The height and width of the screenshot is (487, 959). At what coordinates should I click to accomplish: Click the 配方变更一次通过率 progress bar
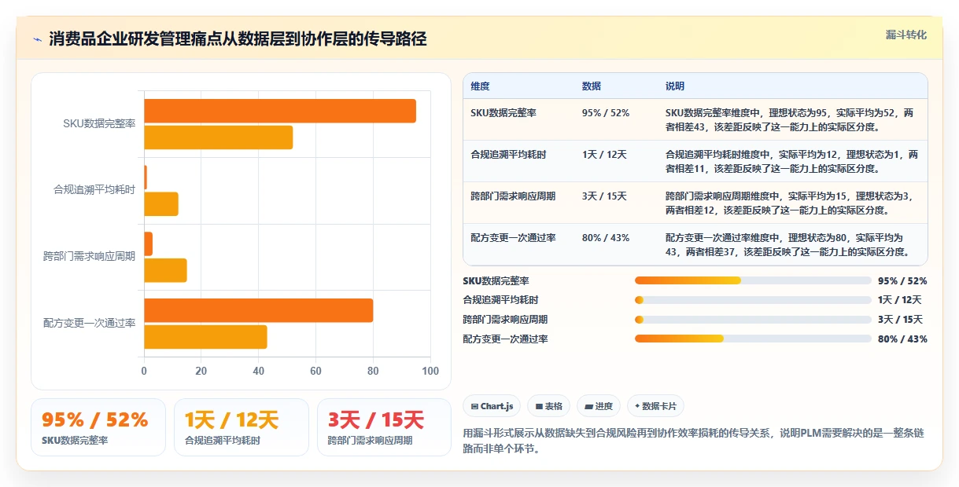coord(753,339)
